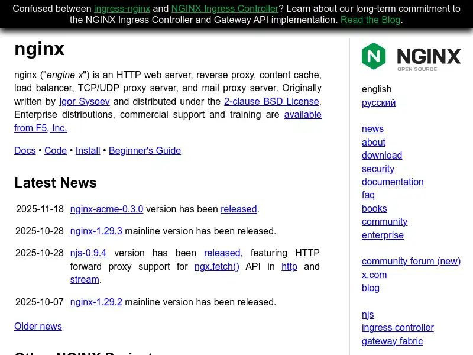Browse Older news
Screen dimensions: 473x355
click(x=38, y=326)
